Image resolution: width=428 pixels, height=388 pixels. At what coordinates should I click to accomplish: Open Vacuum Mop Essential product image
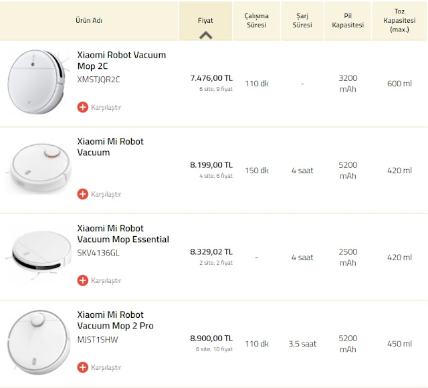pyautogui.click(x=37, y=257)
